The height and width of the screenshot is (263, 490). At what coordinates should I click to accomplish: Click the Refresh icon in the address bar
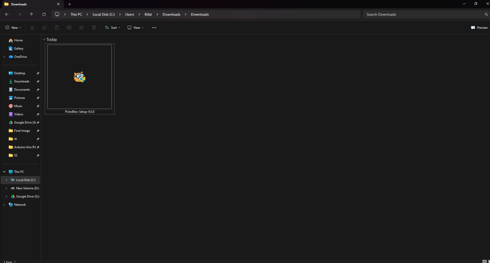[44, 14]
